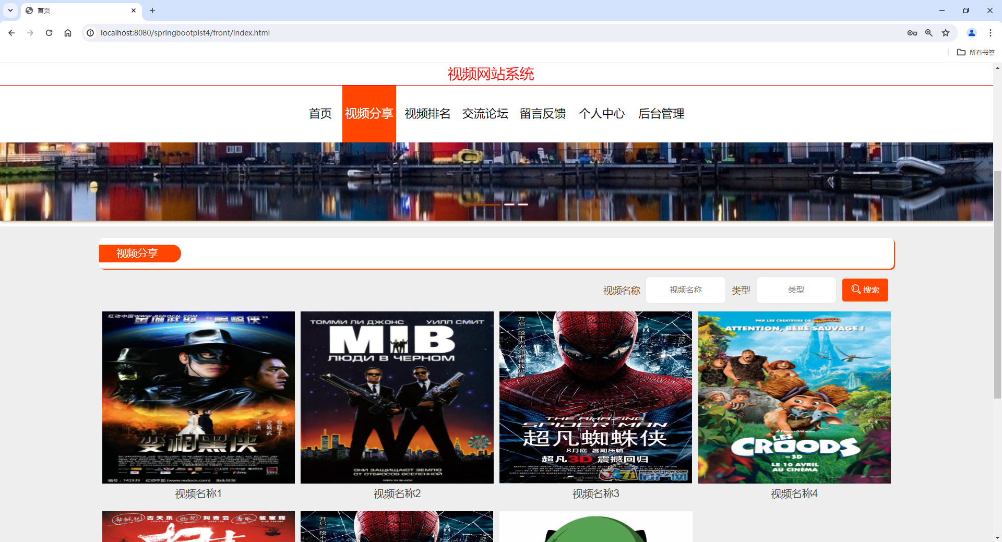The height and width of the screenshot is (542, 1002).
Task: Reload the current page
Action: (x=49, y=33)
